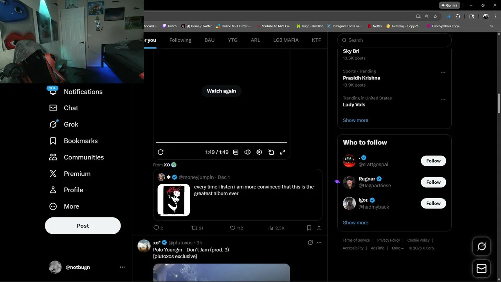Mute the video volume

click(x=247, y=152)
